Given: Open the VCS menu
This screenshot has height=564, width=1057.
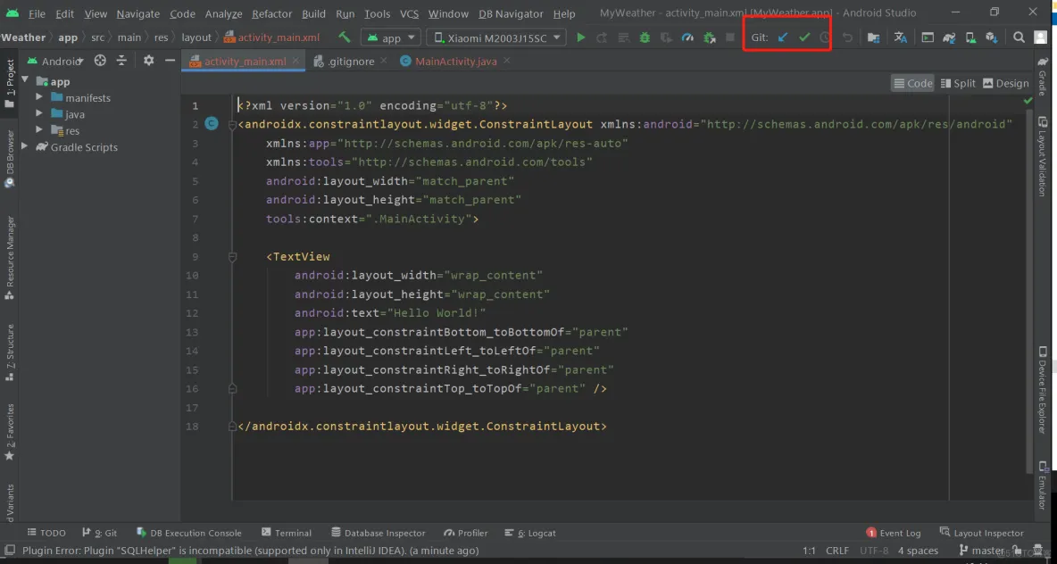Looking at the screenshot, I should point(409,13).
